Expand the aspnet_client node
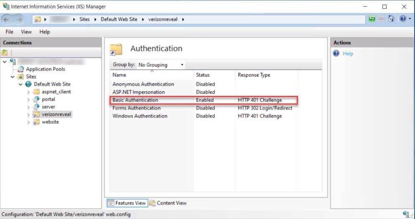The image size is (415, 219). 28,92
